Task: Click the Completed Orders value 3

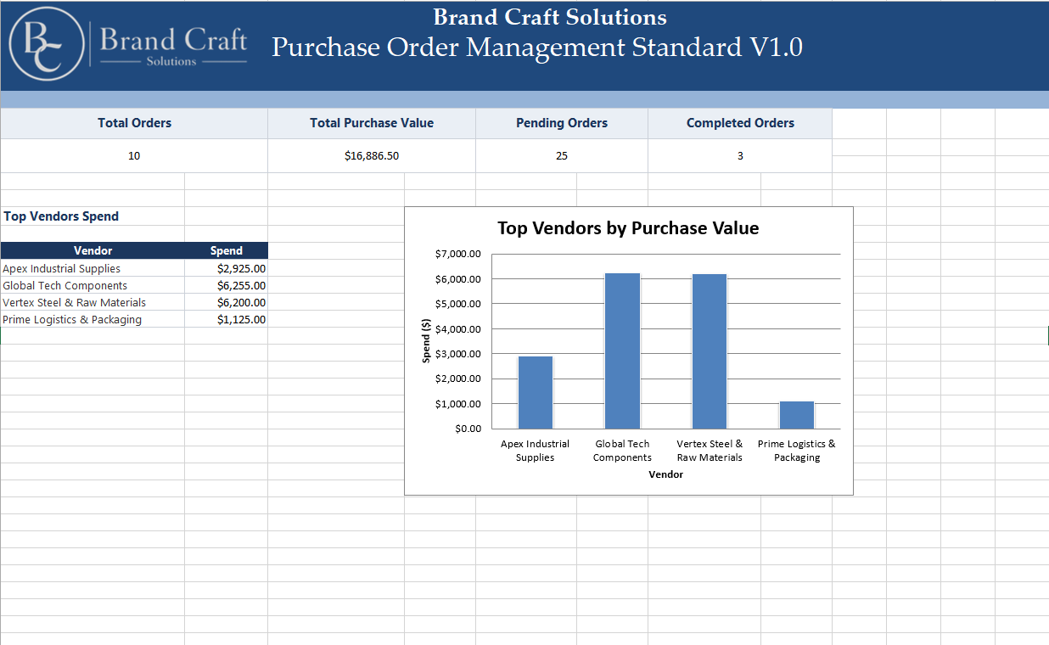Action: pos(740,156)
